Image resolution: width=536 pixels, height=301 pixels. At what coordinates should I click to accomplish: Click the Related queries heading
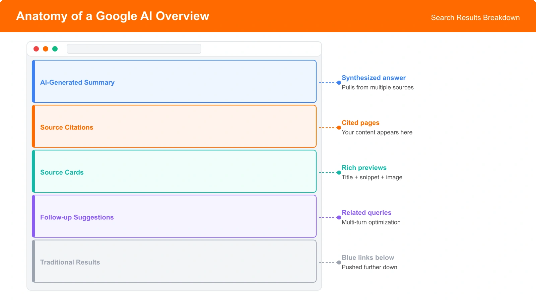pos(366,212)
